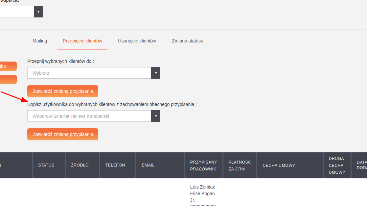367x206 pixels.
Task: Open the Wybierz user selection field
Action: 89,73
